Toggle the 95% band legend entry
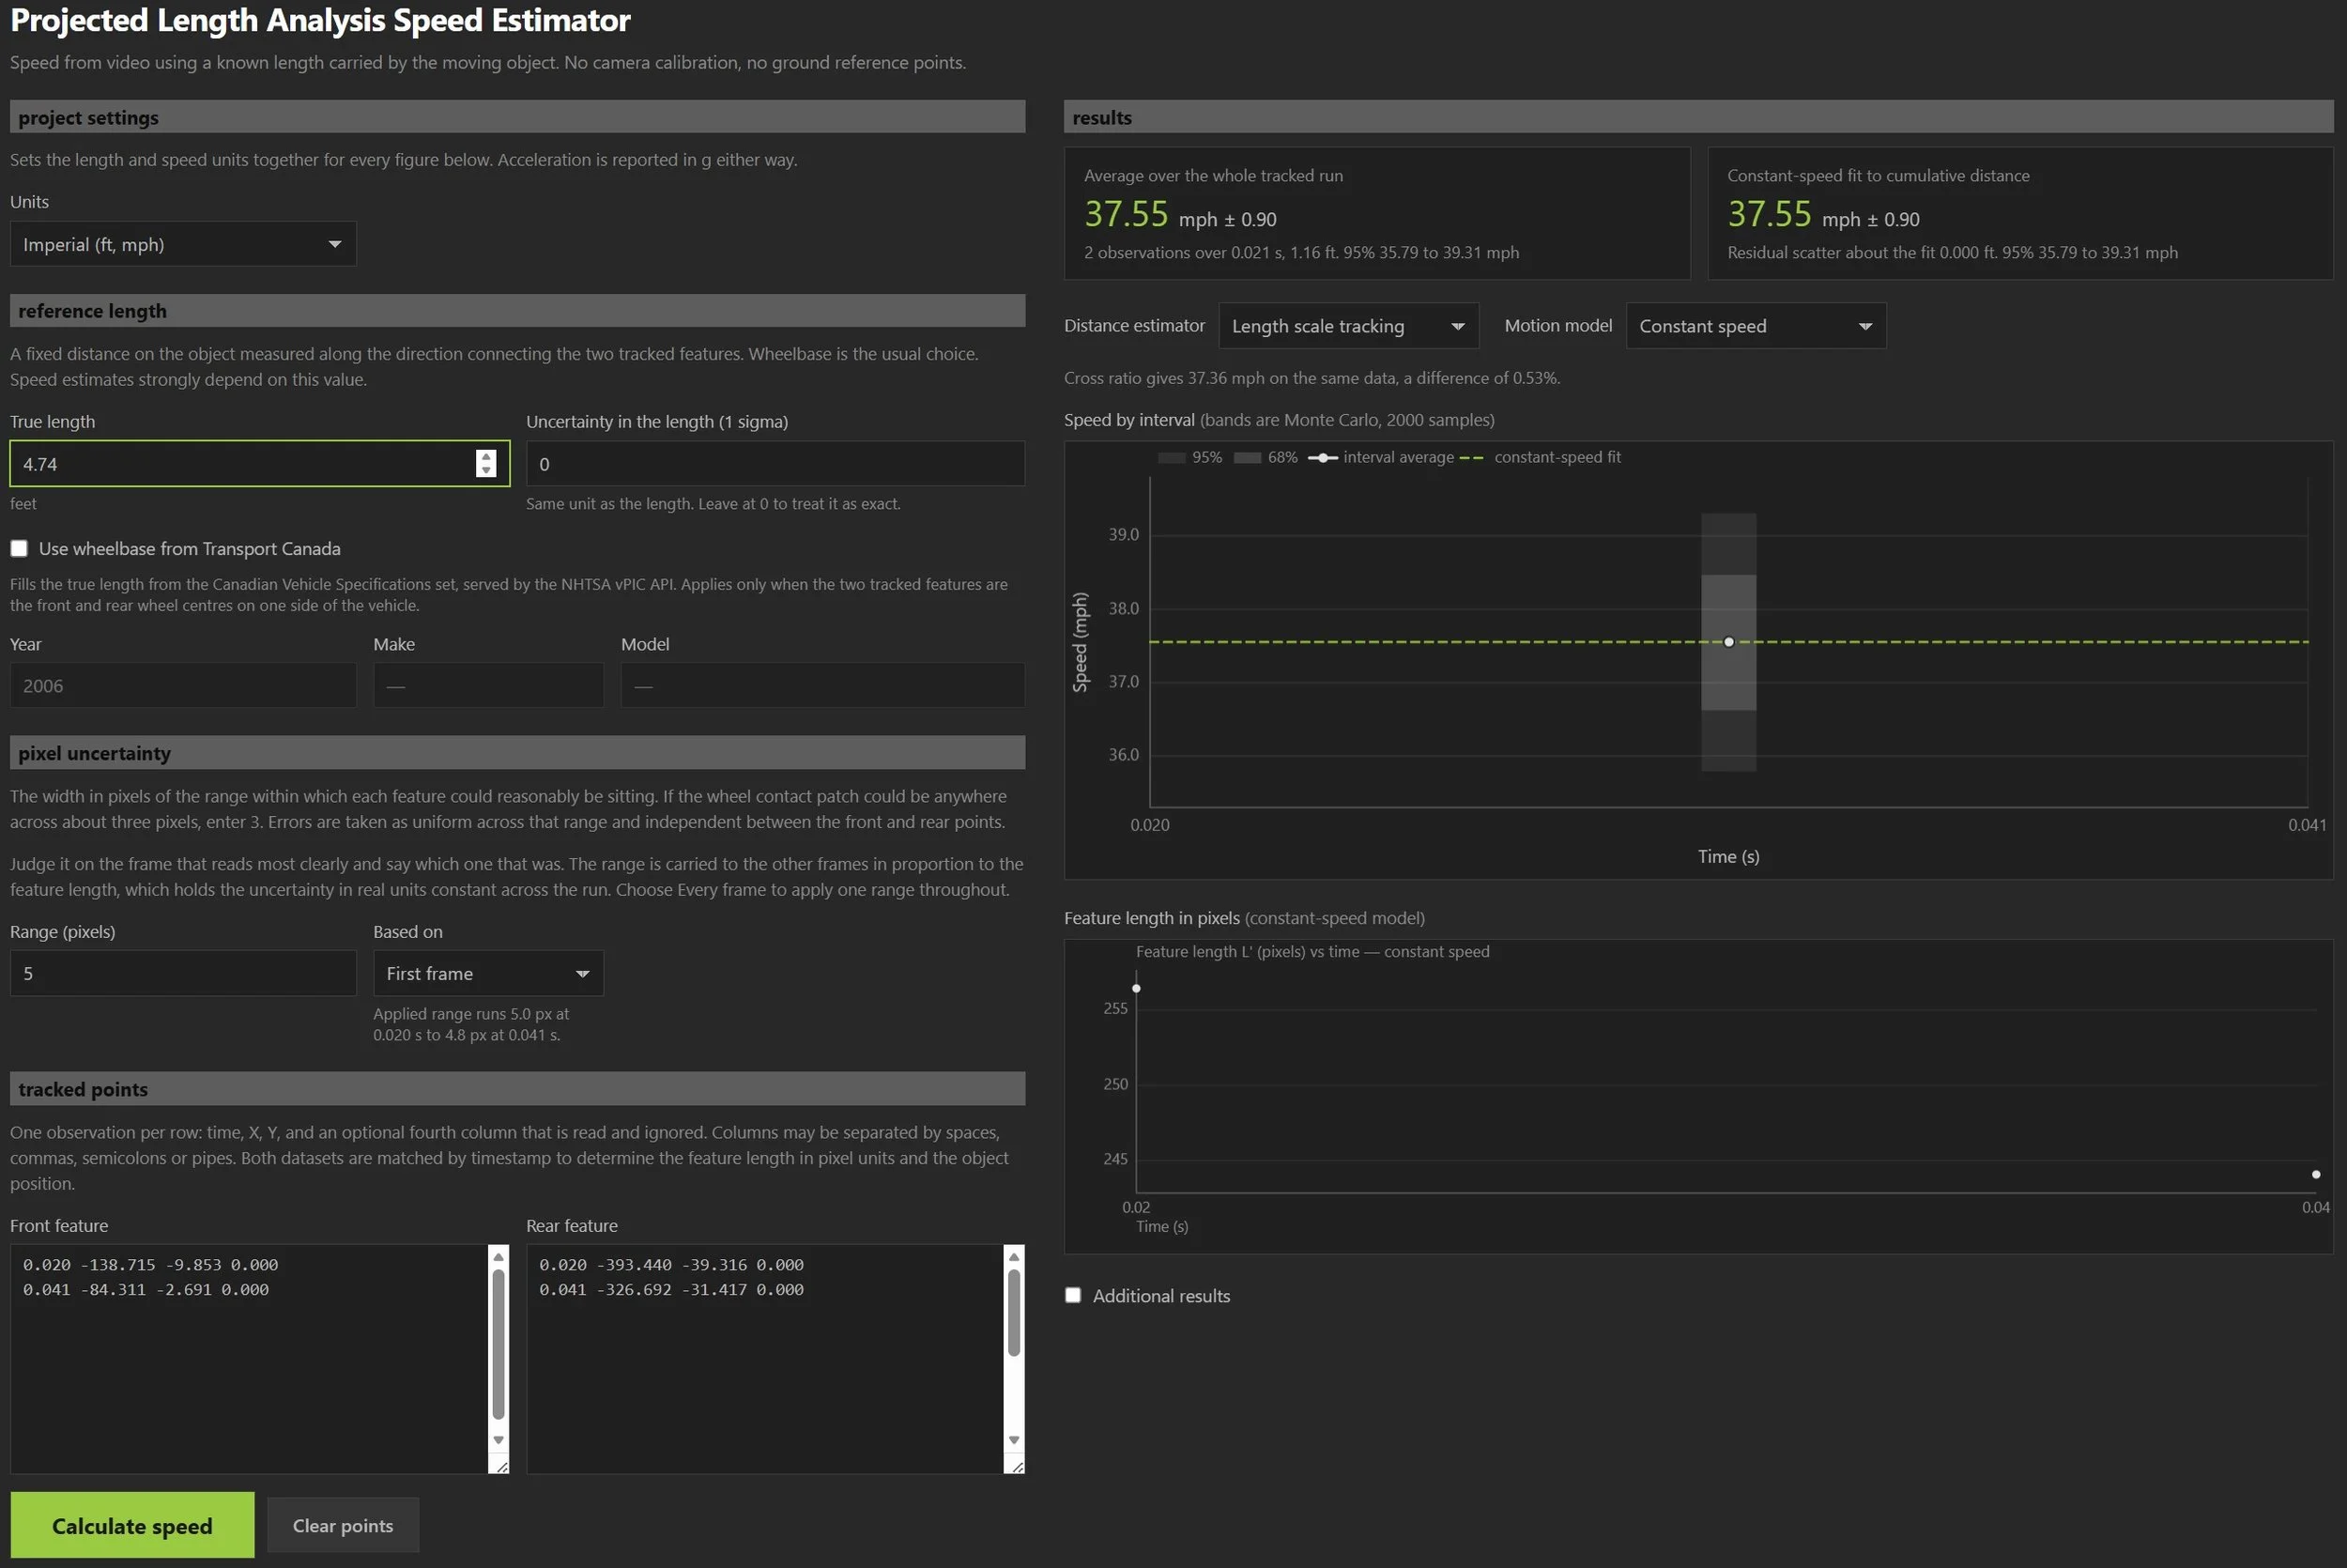Screen dimensions: 2347x1568 (x=1189, y=457)
